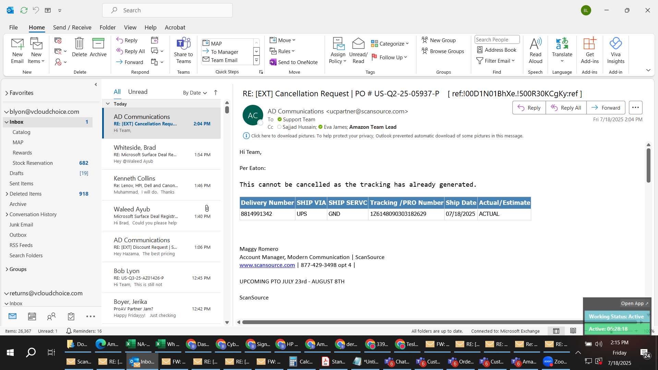Open the Help tab
Viewport: 658px width, 370px height.
150,27
